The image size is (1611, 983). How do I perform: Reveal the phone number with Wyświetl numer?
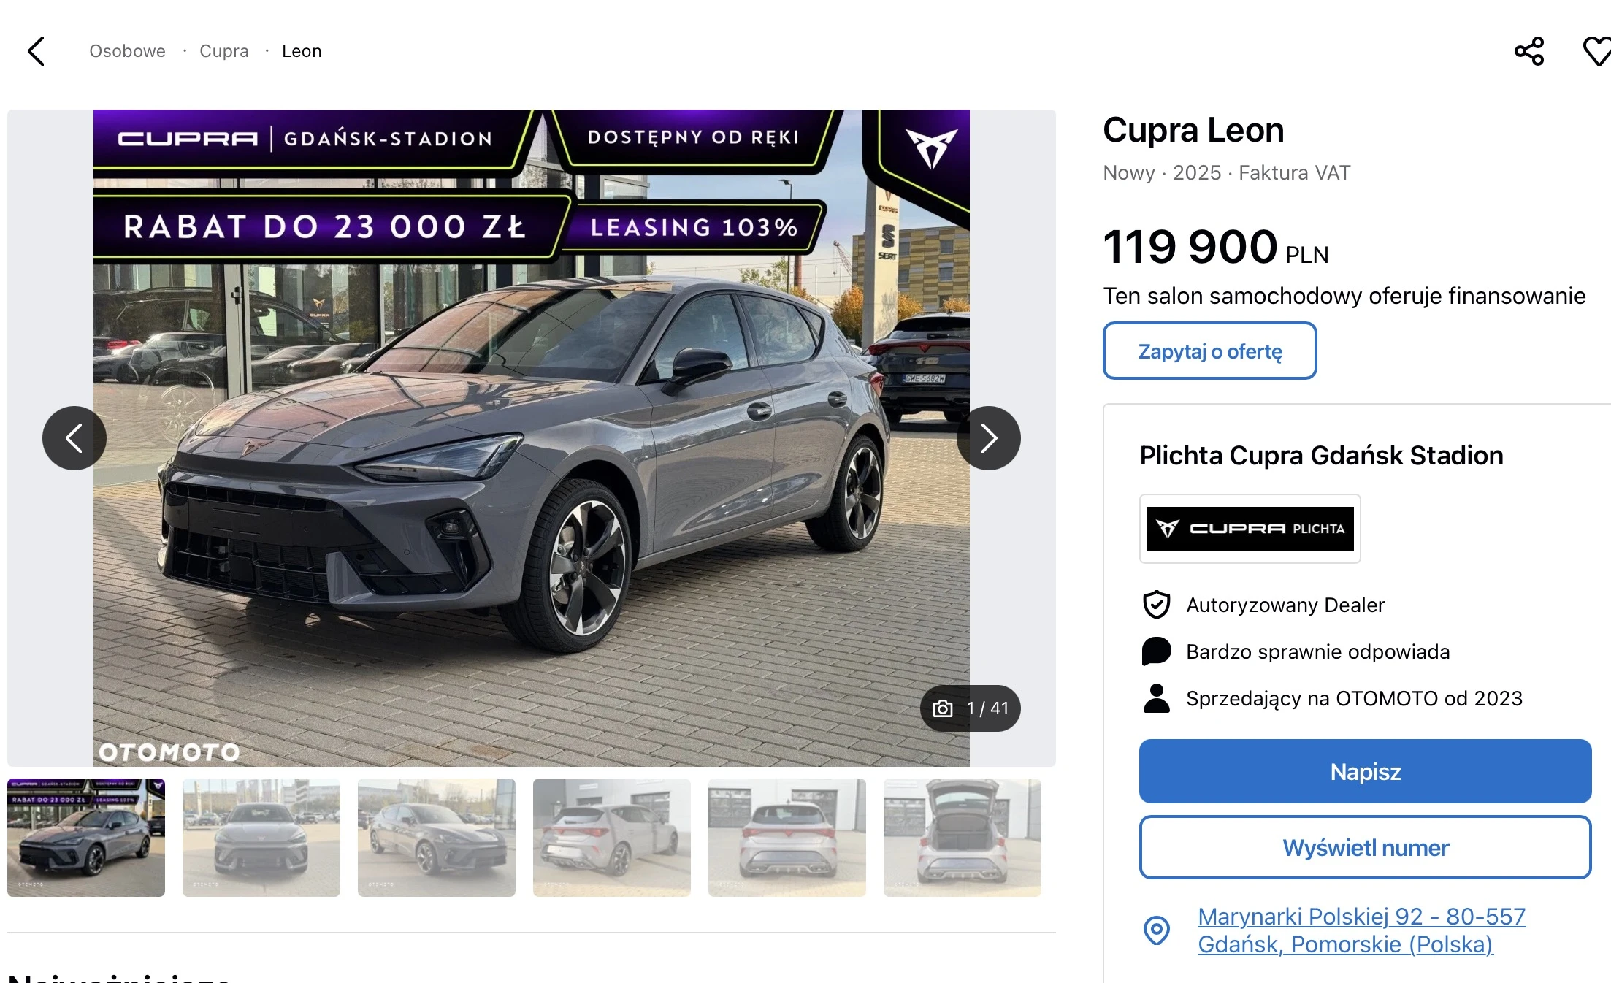click(1366, 847)
